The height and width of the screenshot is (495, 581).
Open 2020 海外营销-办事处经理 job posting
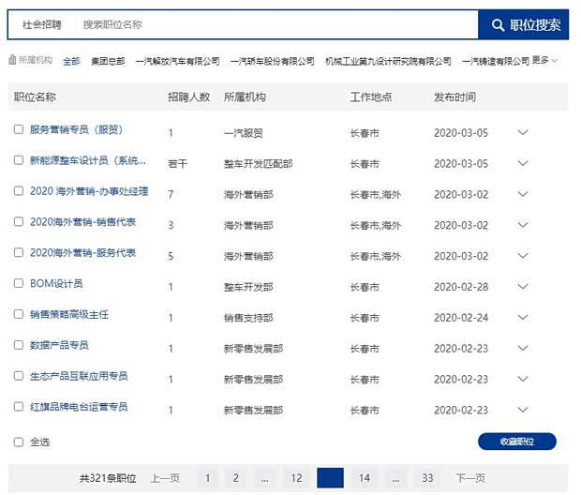[x=89, y=191]
